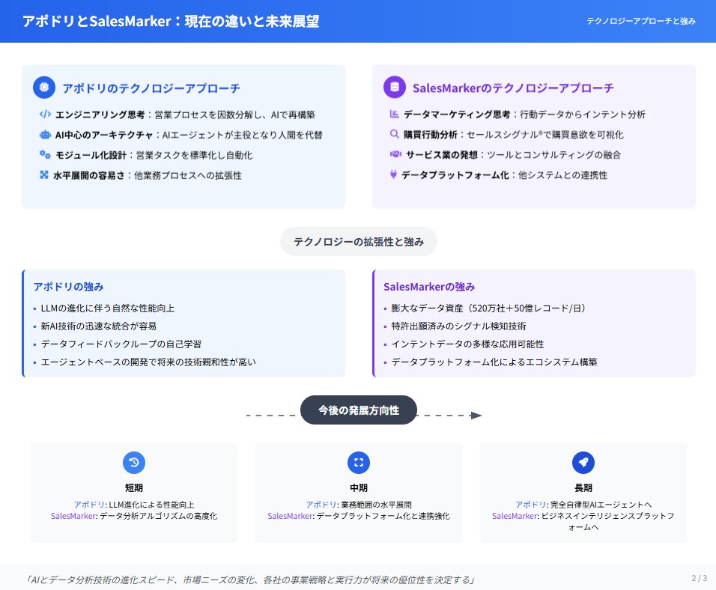716x590 pixels.
Task: Click the text AIエージェントが主役となり人間を代替
Action: pos(243,135)
